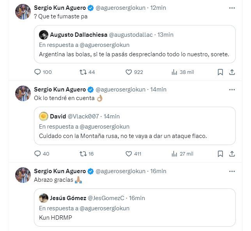The image size is (251, 231).
Task: Bookmark the 'Ok lo tendré en cuenta' tweet
Action: coord(220,154)
